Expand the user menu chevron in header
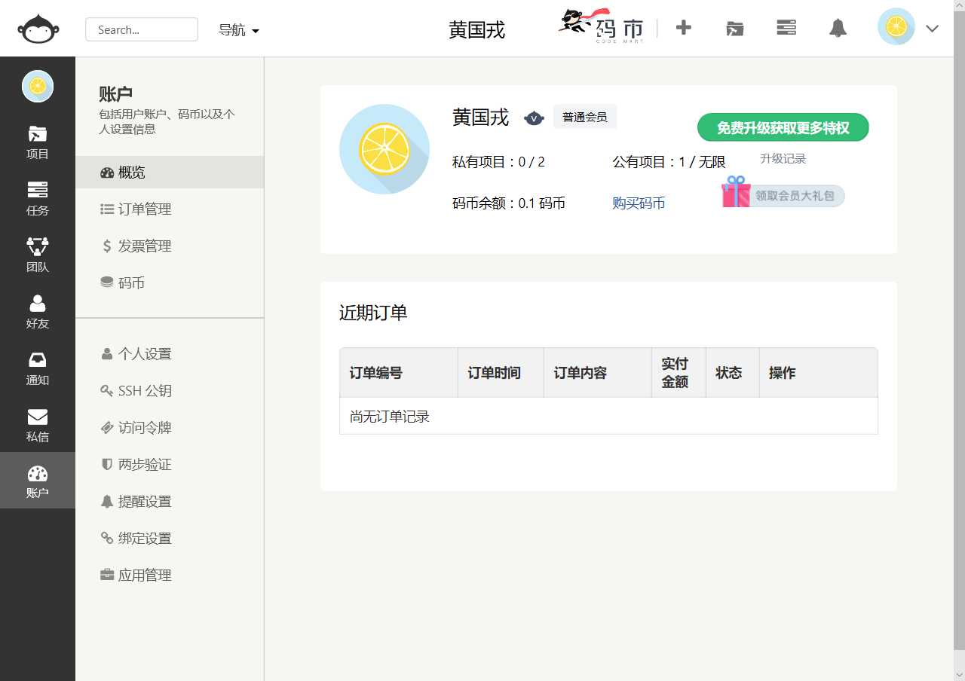 tap(932, 29)
